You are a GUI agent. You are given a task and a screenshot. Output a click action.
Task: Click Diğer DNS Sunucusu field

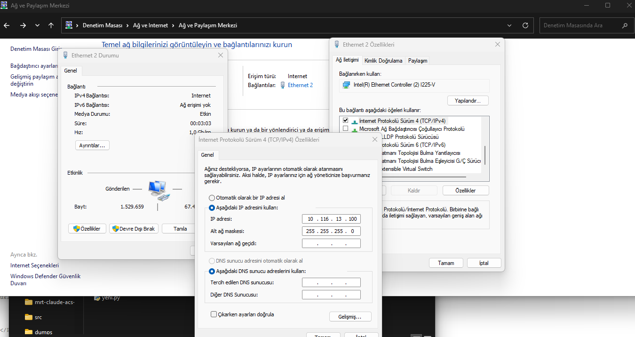[x=331, y=295]
